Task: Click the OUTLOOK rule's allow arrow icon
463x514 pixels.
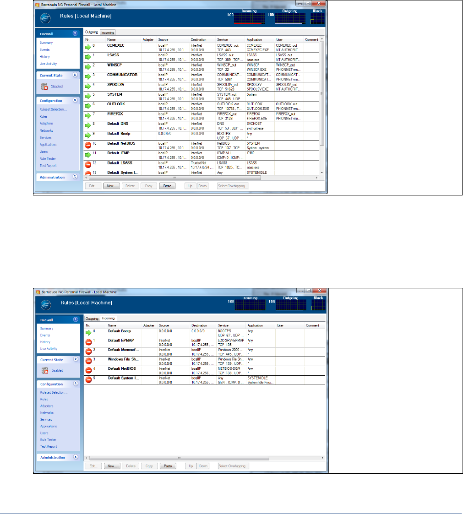Action: pos(88,106)
